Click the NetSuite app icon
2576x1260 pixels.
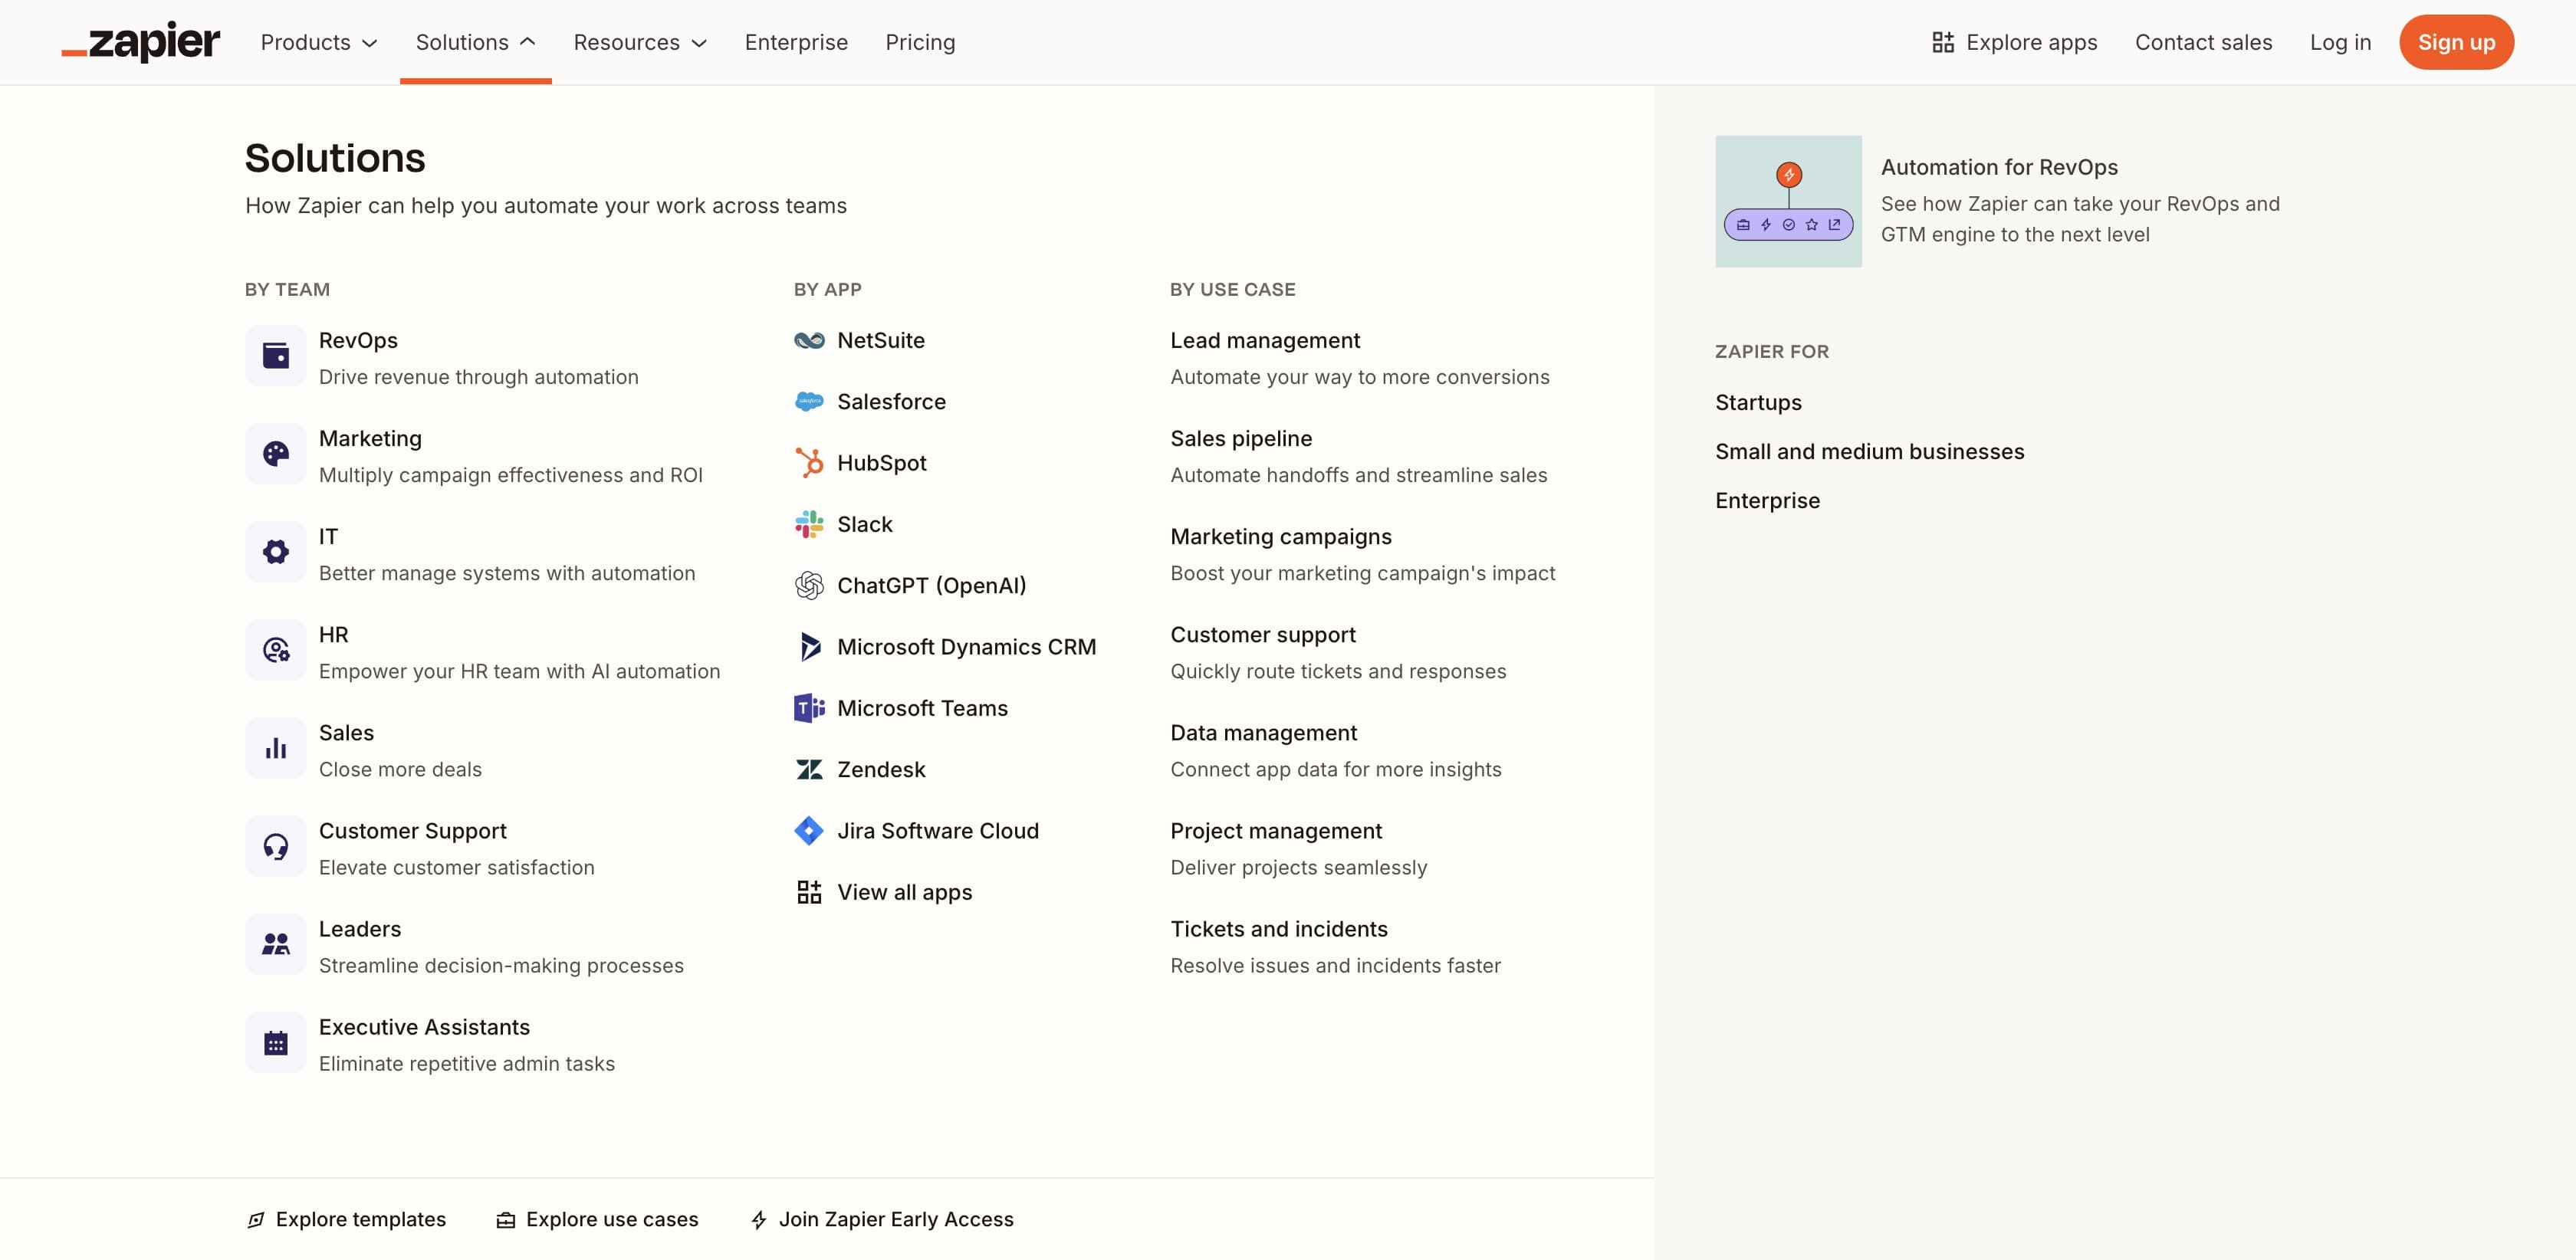point(809,340)
